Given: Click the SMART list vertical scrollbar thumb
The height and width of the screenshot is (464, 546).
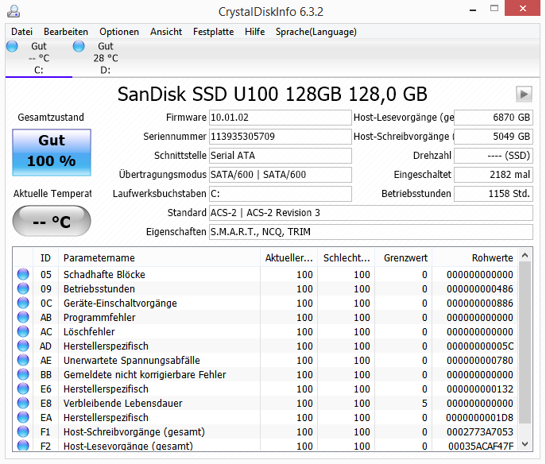Looking at the screenshot, I should 525,342.
